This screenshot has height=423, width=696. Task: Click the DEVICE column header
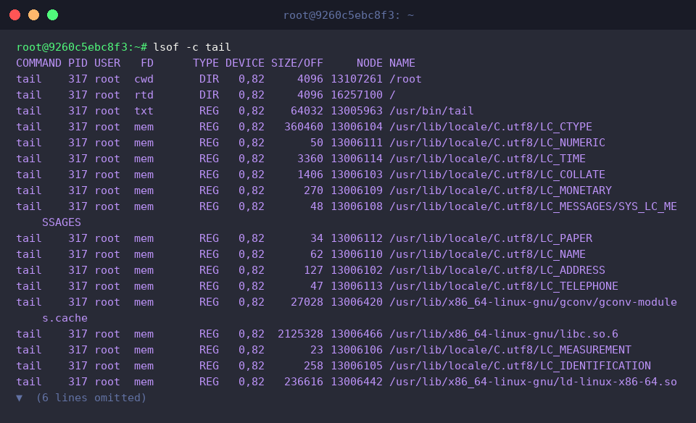[244, 63]
